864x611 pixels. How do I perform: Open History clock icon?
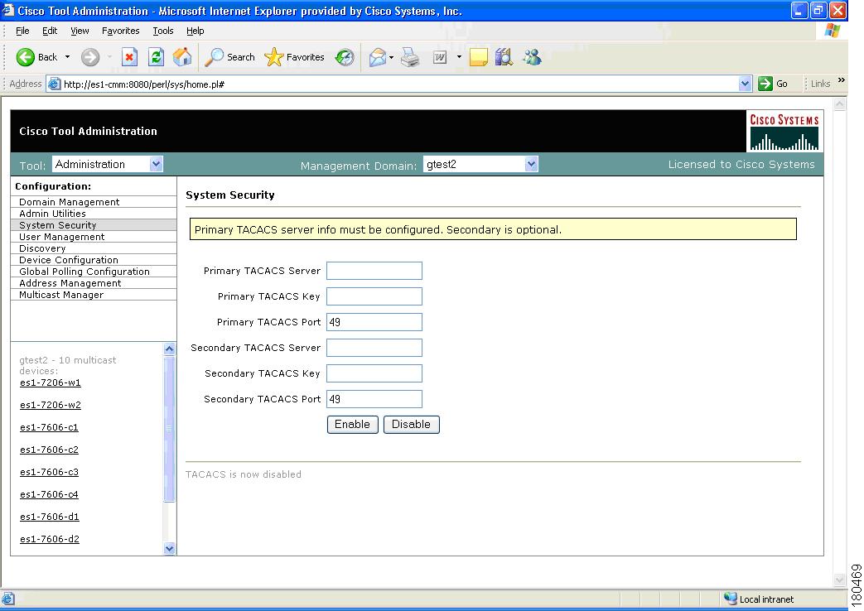pos(345,57)
